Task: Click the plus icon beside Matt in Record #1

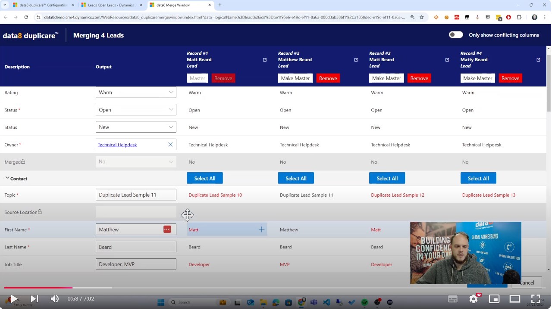Action: (261, 229)
